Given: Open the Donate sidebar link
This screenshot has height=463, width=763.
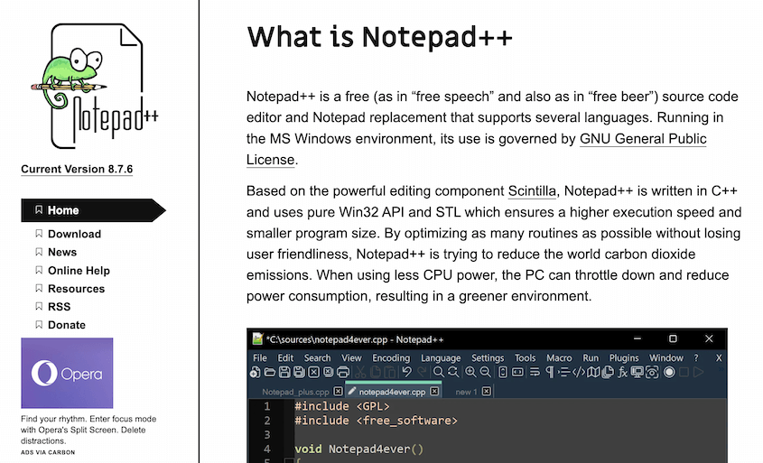Looking at the screenshot, I should pyautogui.click(x=67, y=325).
